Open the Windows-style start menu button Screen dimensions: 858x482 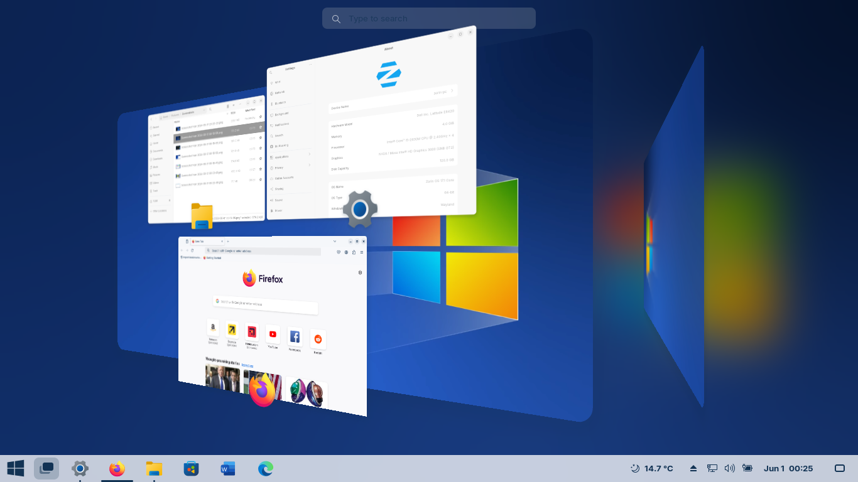(x=16, y=468)
